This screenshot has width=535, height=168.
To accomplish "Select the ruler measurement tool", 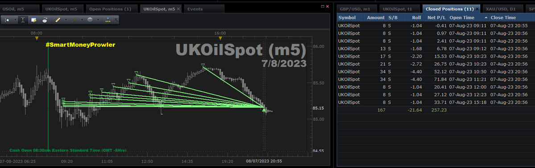I will 58,20.
